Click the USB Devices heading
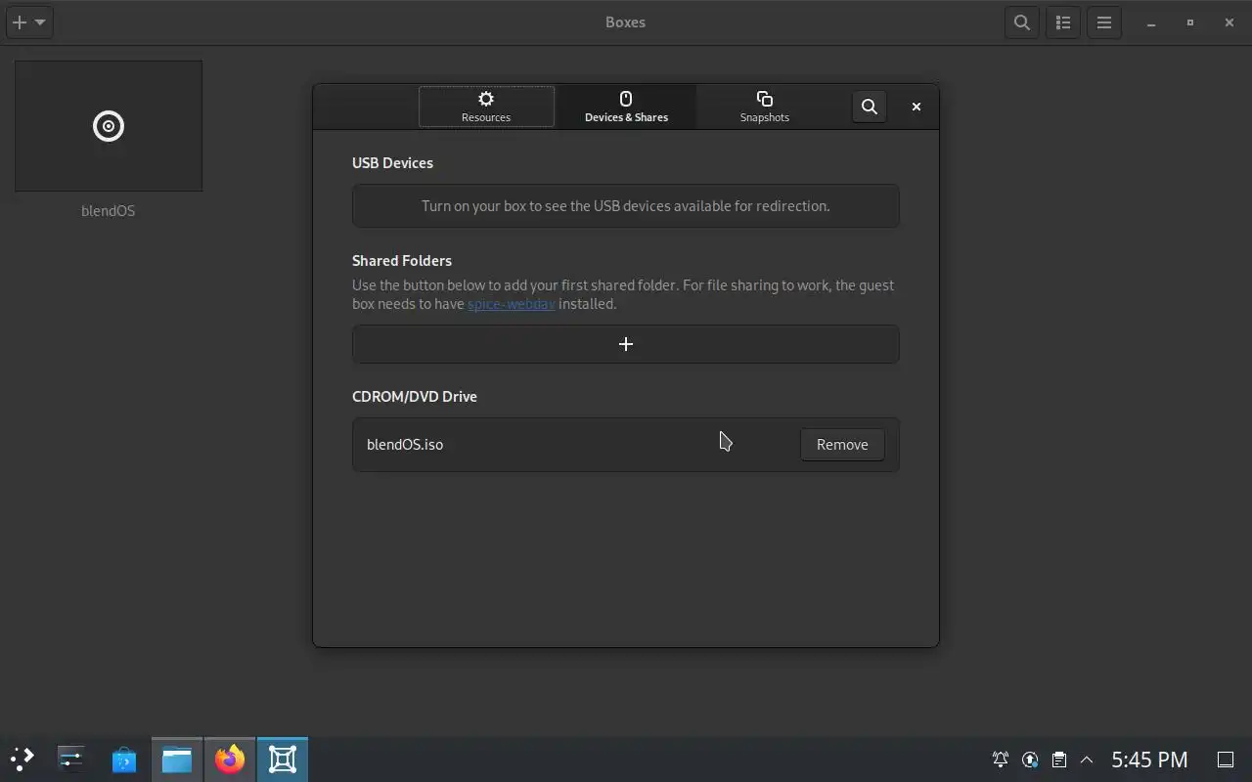The image size is (1252, 782). [x=392, y=163]
